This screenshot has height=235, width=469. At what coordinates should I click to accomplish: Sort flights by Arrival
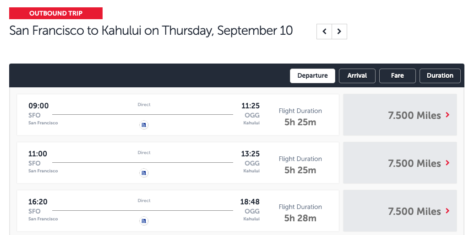(x=357, y=76)
